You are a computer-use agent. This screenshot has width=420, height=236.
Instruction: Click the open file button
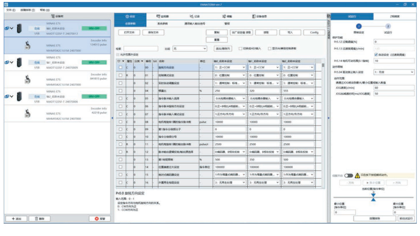click(x=129, y=33)
